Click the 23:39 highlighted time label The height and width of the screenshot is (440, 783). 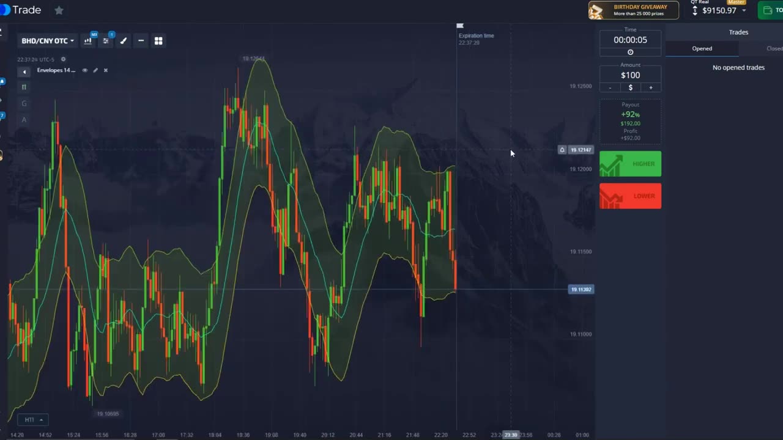511,435
